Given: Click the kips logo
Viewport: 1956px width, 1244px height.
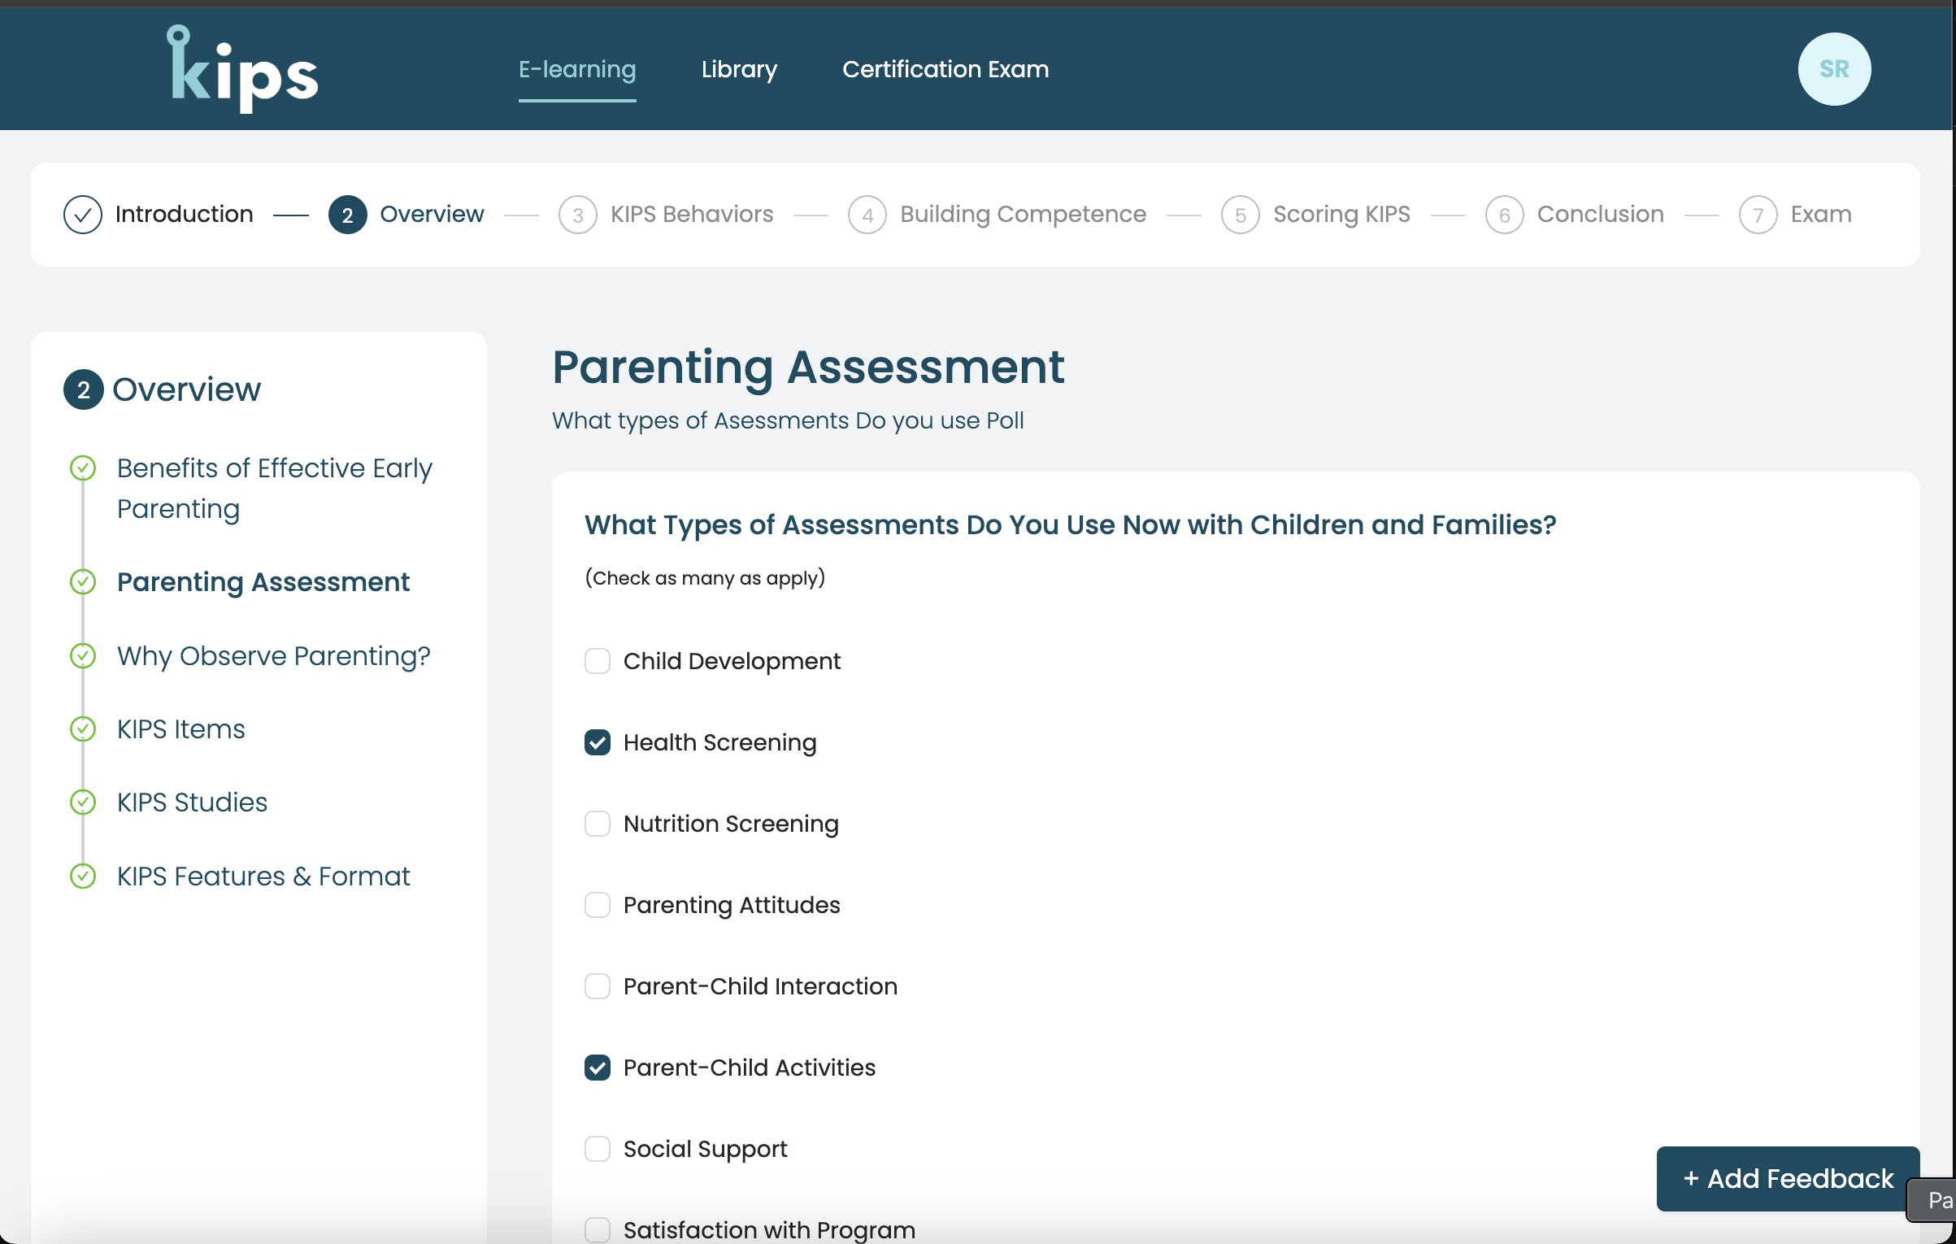Looking at the screenshot, I should pyautogui.click(x=242, y=69).
